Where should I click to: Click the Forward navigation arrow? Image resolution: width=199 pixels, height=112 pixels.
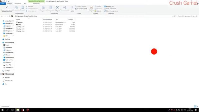[5, 16]
